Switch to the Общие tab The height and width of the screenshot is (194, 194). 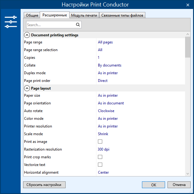click(x=32, y=15)
